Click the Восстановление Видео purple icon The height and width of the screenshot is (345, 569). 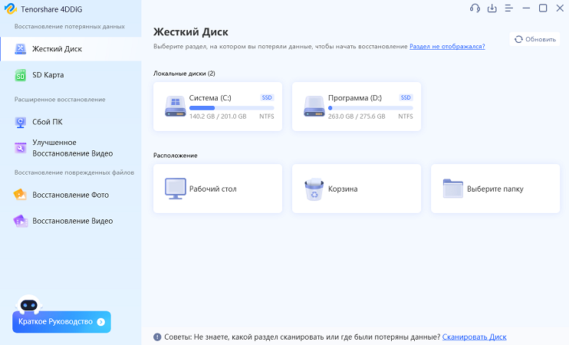coord(20,221)
